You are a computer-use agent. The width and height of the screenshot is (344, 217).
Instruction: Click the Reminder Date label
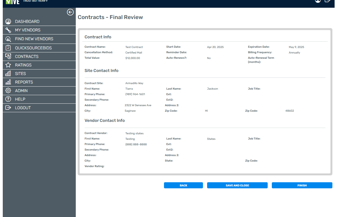[x=176, y=52]
